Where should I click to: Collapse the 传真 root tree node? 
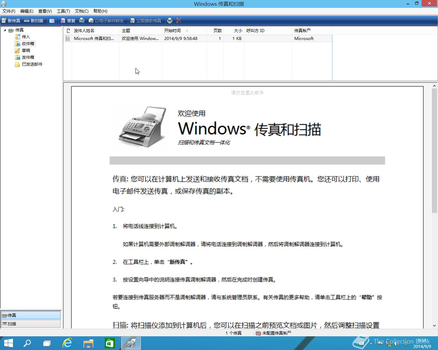[5, 30]
